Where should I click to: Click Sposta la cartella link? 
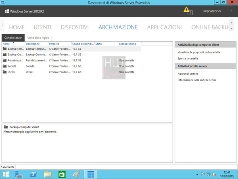[x=188, y=59]
